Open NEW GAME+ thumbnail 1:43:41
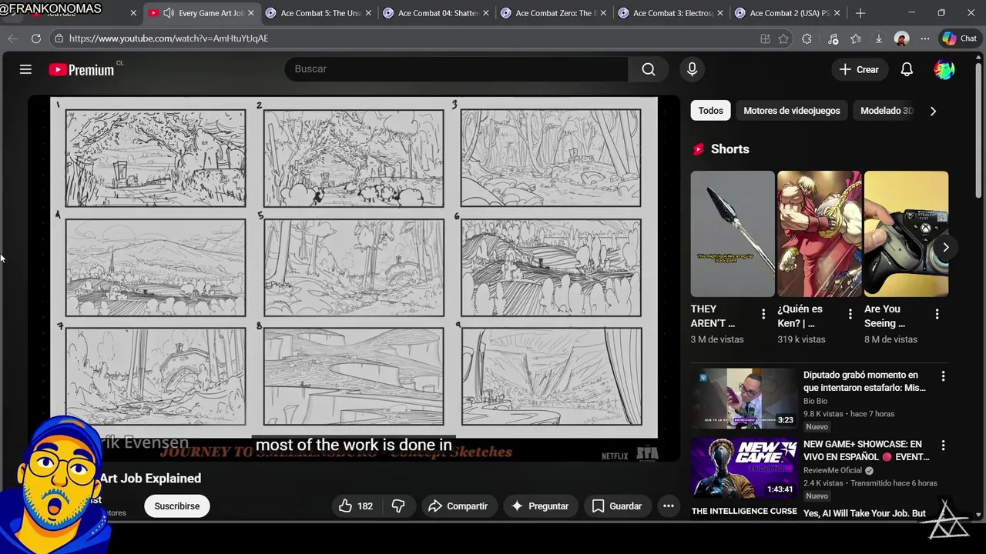 coord(744,468)
